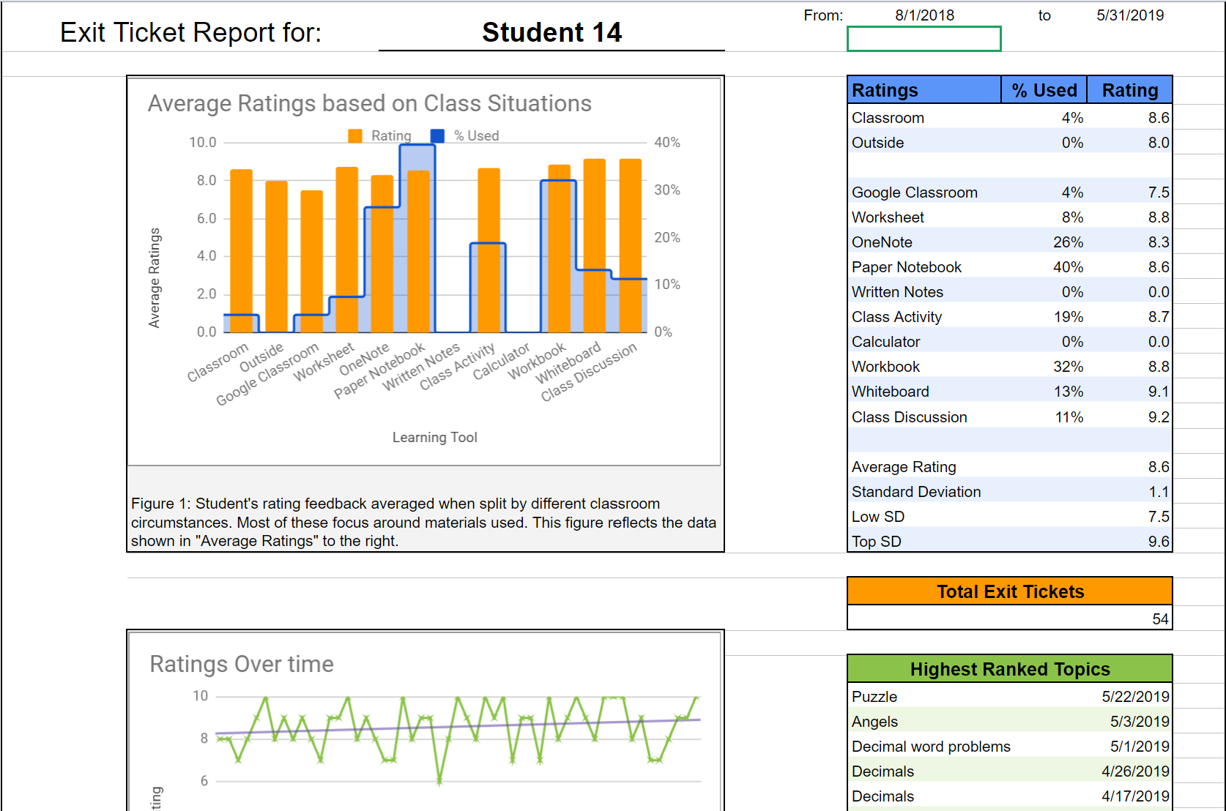Viewport: 1226px width, 811px height.
Task: Click the Standard Deviation value 1.1
Action: (1158, 492)
